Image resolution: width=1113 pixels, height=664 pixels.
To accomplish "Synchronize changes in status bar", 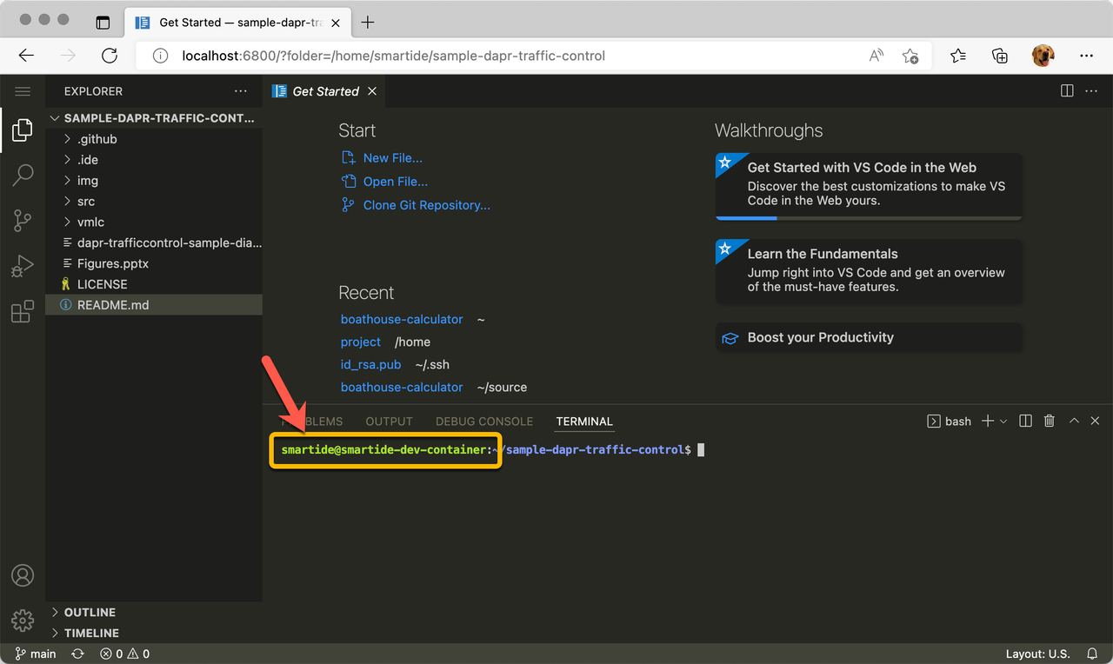I will click(x=78, y=654).
